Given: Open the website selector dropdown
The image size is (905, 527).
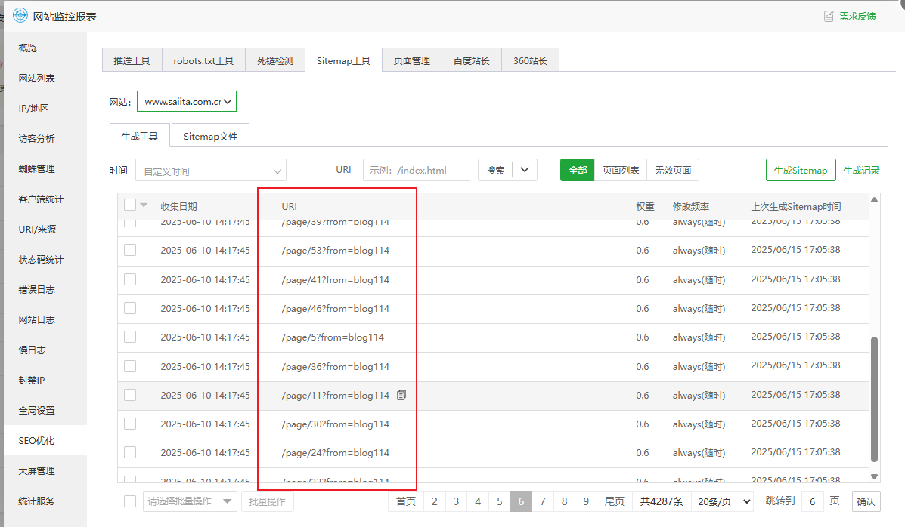Looking at the screenshot, I should (x=187, y=101).
